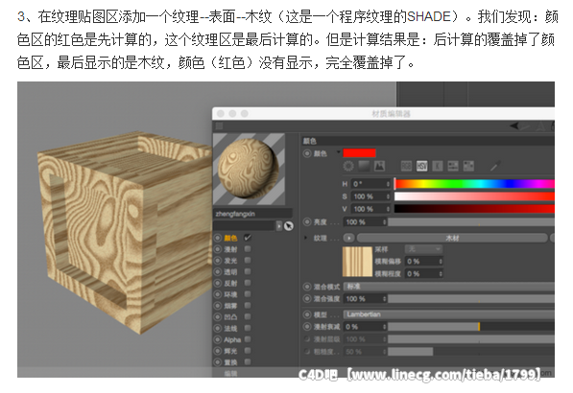Click the wood texture preview thumbnail

click(357, 262)
